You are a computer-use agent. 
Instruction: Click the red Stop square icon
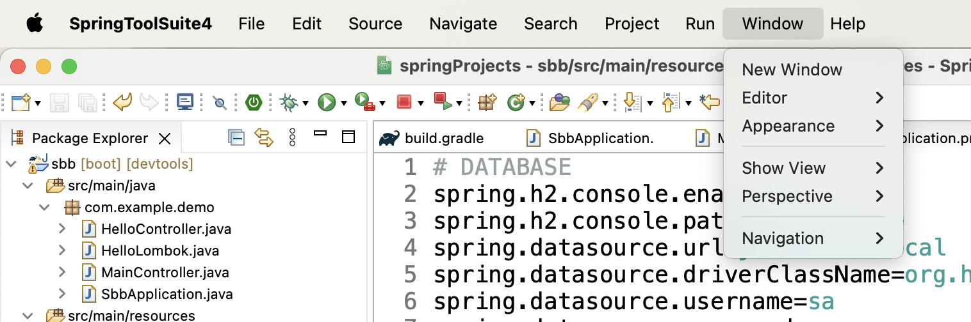(x=404, y=102)
